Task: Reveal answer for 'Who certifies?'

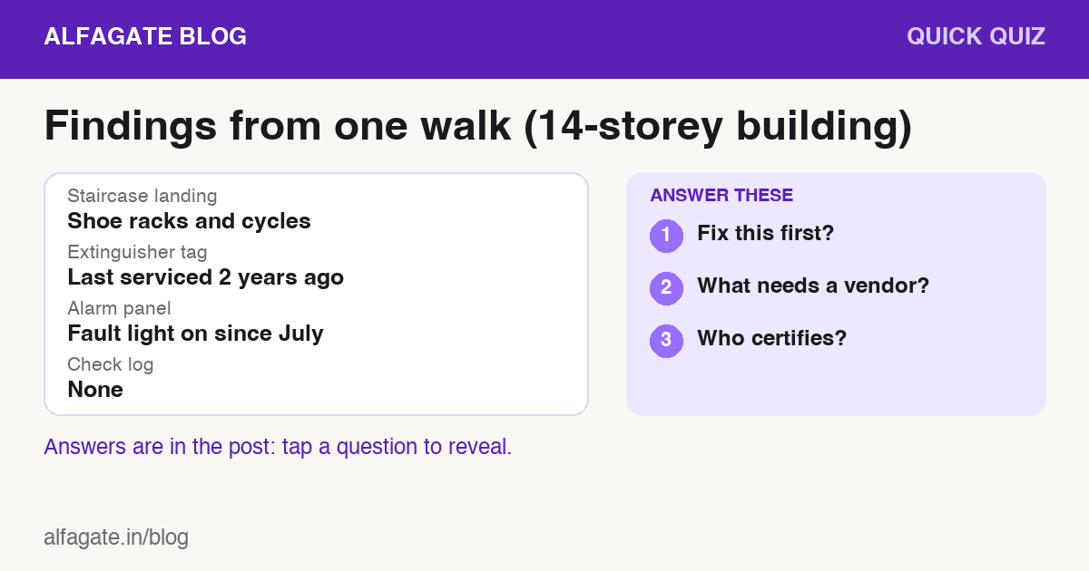Action: click(x=771, y=339)
